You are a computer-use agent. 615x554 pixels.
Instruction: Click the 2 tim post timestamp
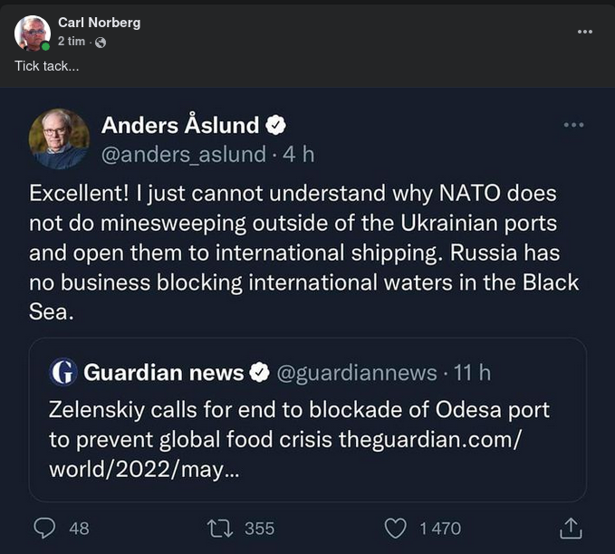(72, 42)
